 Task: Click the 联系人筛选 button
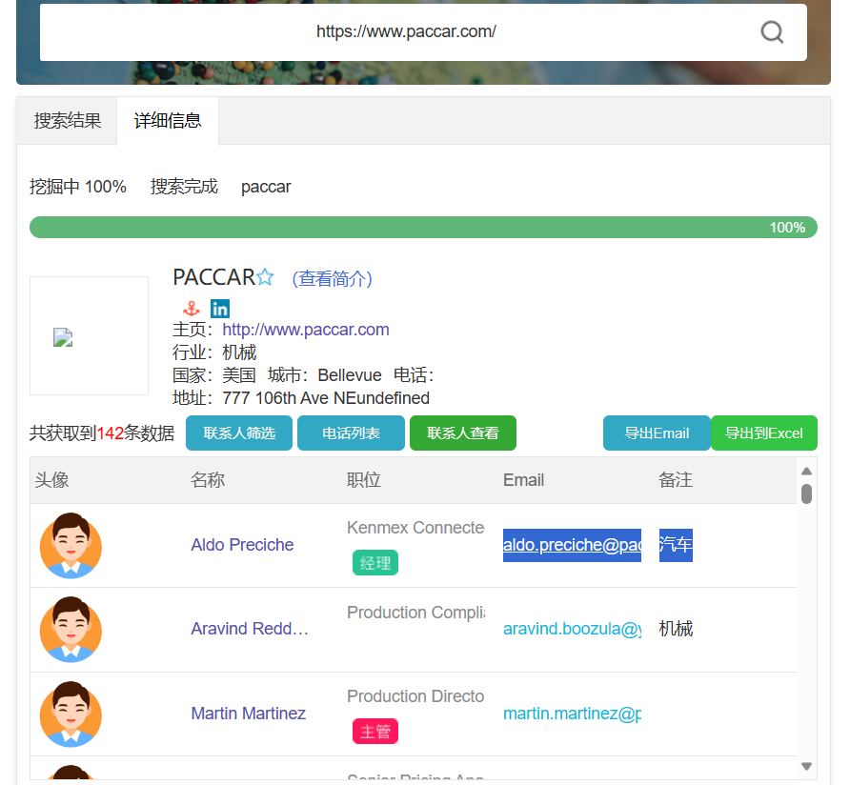click(x=239, y=433)
